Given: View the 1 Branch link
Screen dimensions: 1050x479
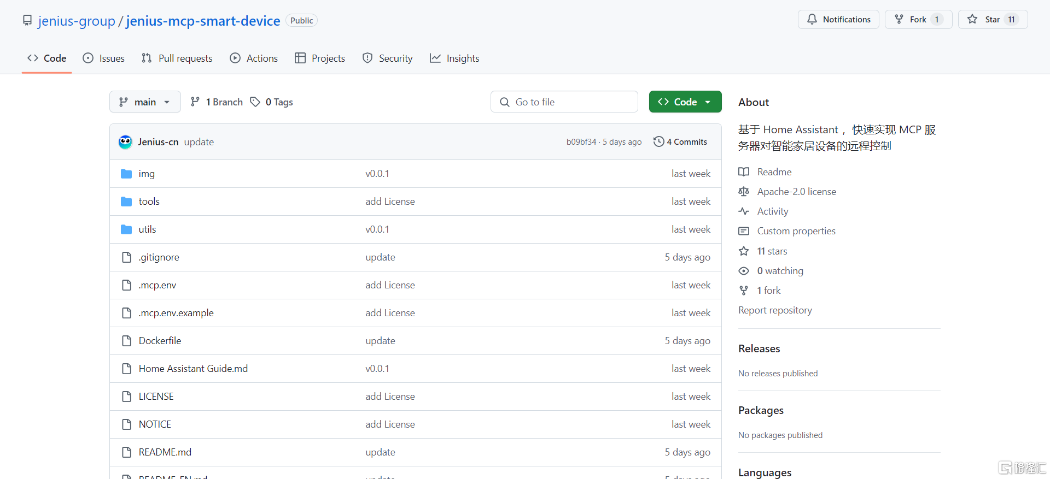Looking at the screenshot, I should 217,102.
